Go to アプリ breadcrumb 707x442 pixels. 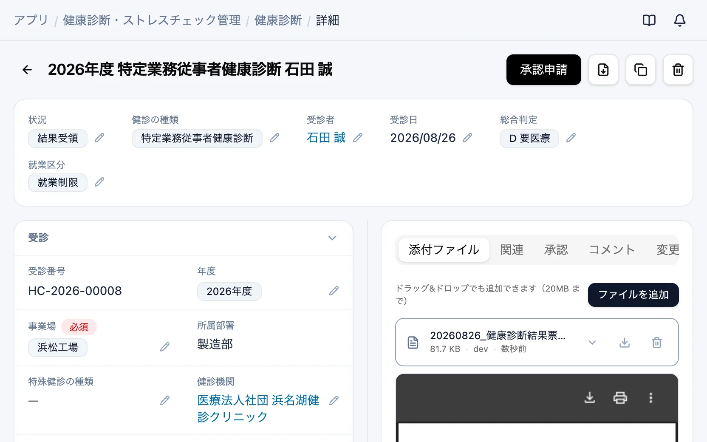[x=31, y=20]
